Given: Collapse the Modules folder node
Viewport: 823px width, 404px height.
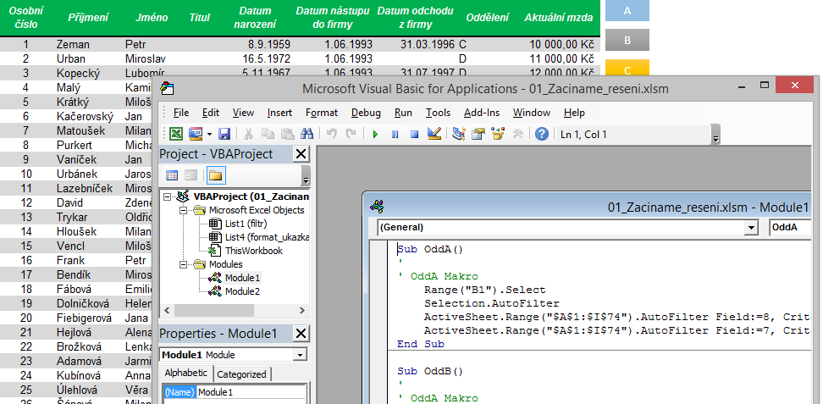Looking at the screenshot, I should [183, 264].
